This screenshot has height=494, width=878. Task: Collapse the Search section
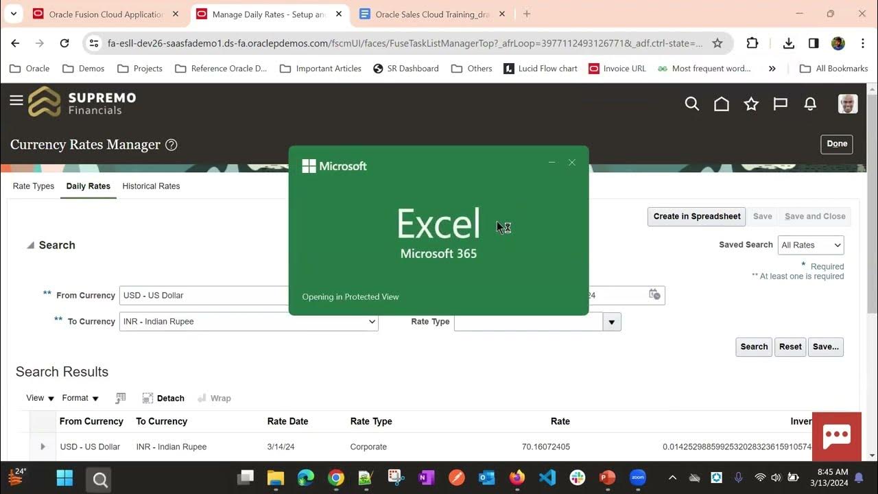(30, 245)
